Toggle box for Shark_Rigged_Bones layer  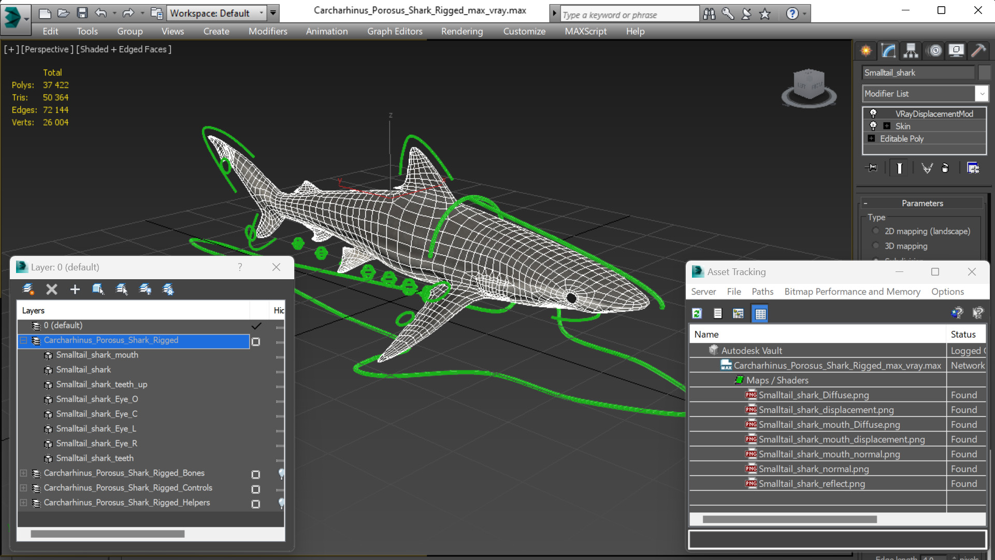tap(256, 475)
